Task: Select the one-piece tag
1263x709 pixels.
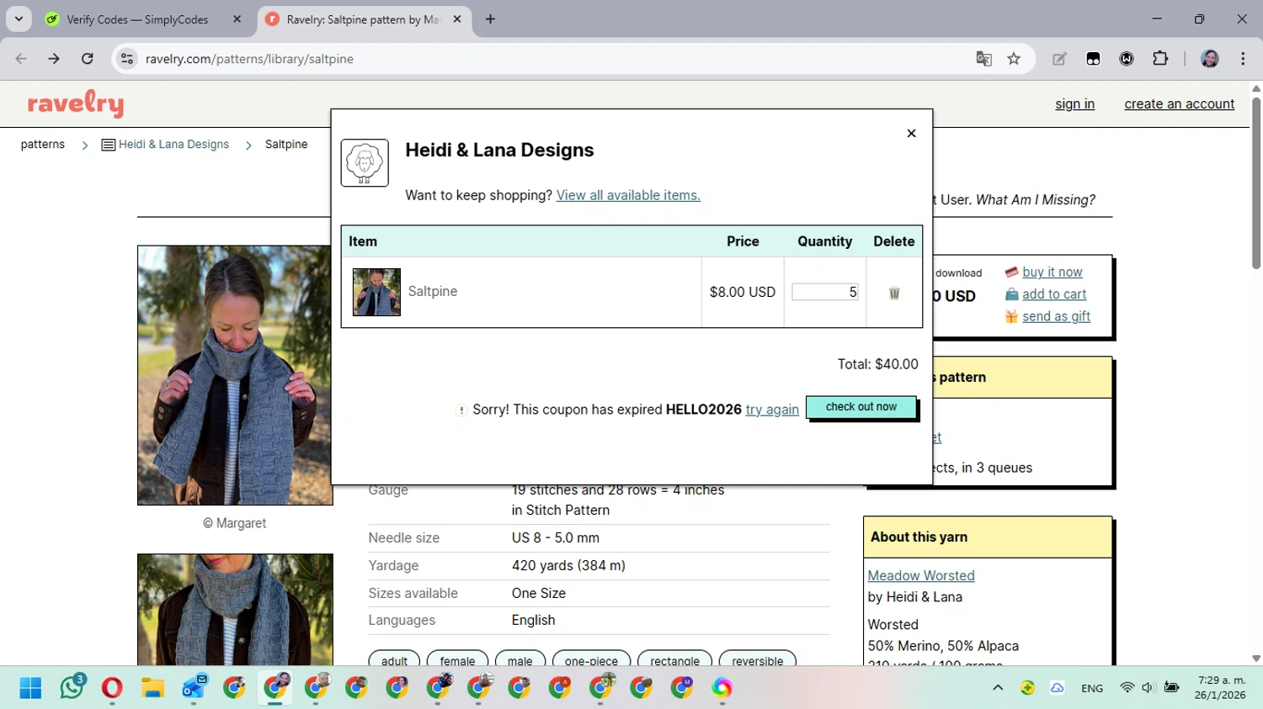Action: (591, 659)
